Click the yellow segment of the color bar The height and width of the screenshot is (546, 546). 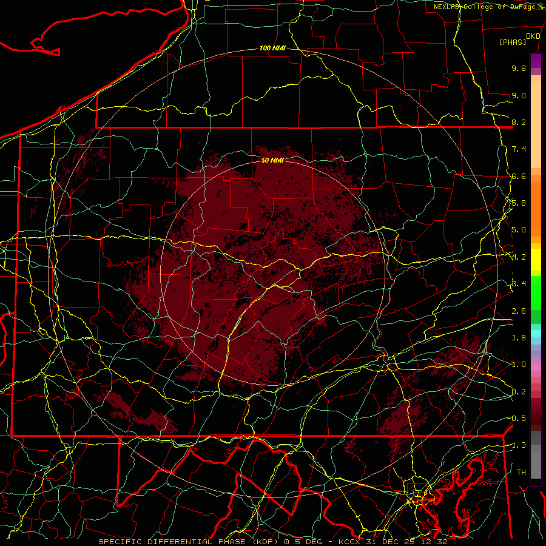[536, 260]
